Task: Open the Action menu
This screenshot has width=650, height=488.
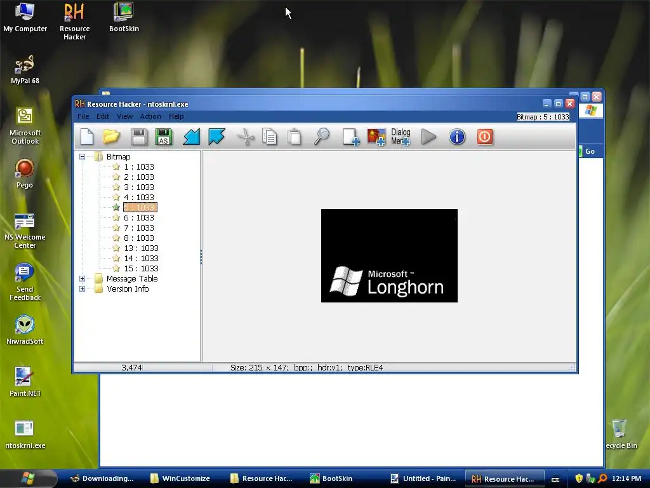Action: 150,117
